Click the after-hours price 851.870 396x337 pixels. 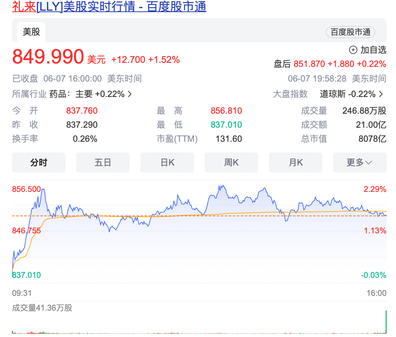[x=309, y=64]
